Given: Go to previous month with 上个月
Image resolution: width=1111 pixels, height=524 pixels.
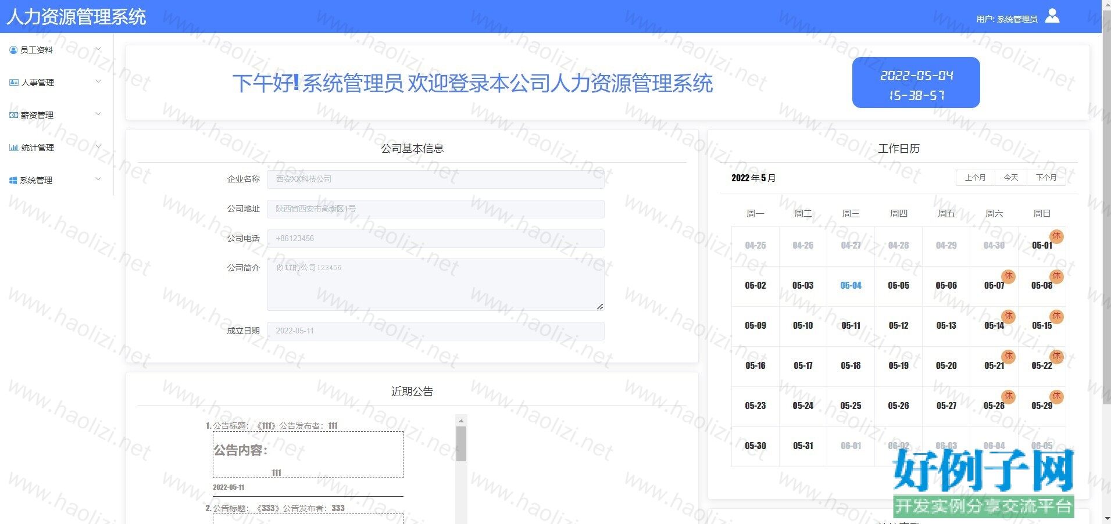Looking at the screenshot, I should (x=975, y=178).
